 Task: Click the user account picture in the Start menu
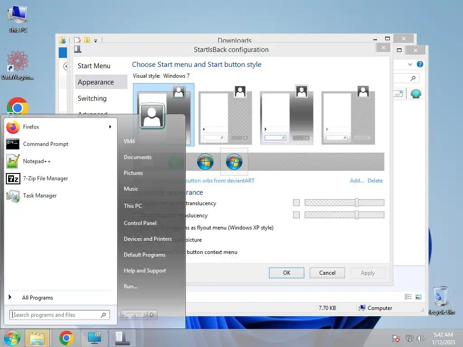[152, 116]
